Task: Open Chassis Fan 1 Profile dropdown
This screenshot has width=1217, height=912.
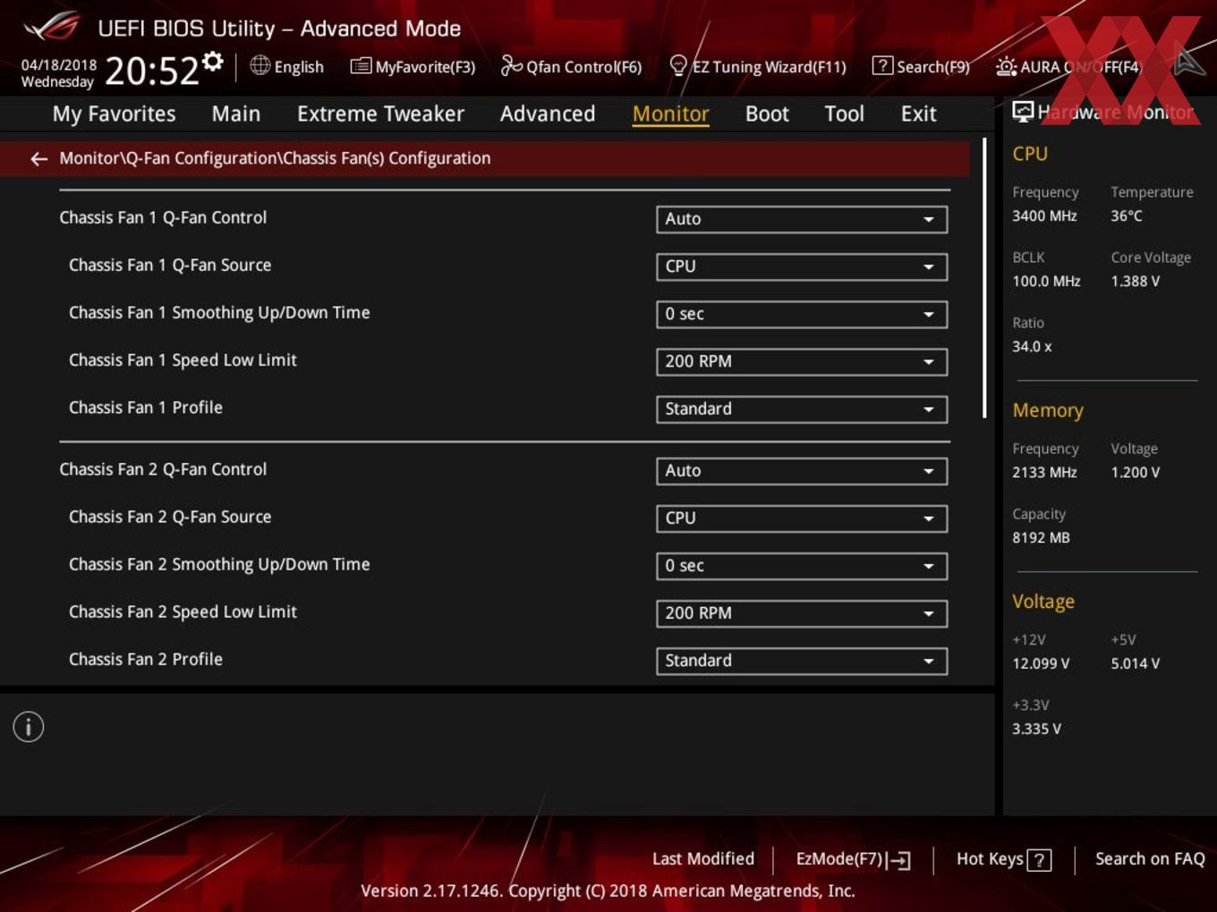Action: tap(802, 409)
